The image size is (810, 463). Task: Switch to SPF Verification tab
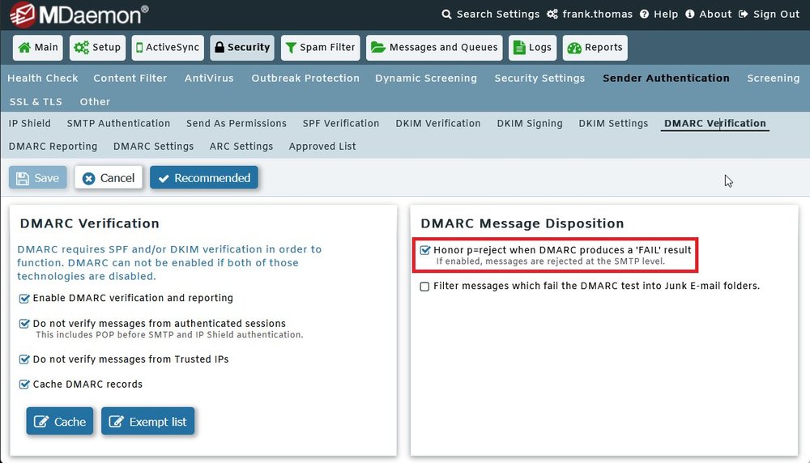tap(341, 123)
